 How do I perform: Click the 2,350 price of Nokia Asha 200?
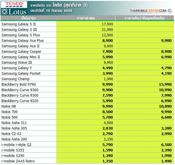point(108,139)
